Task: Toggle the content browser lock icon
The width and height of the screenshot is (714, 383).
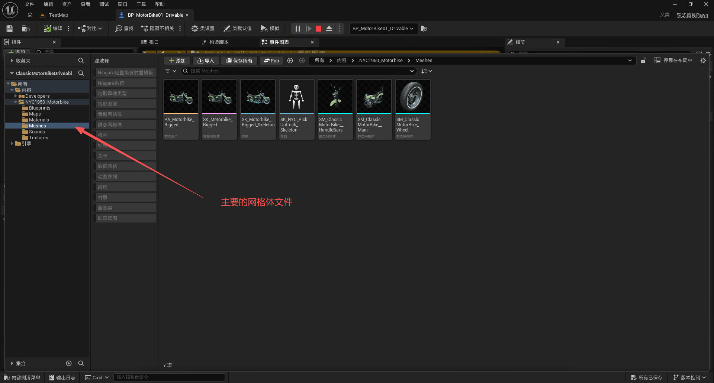Action: pos(644,61)
